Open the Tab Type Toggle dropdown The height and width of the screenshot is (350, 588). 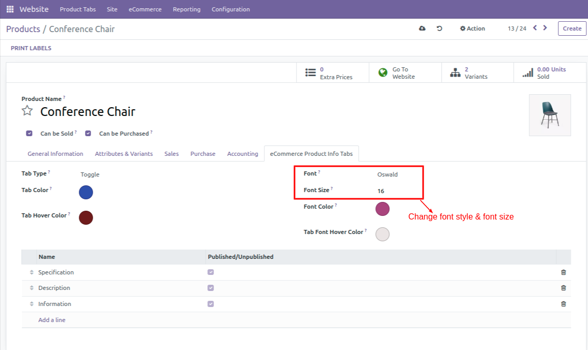coord(90,174)
